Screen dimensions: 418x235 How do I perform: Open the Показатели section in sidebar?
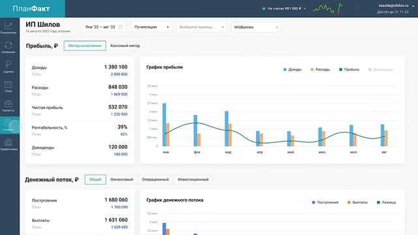coord(8,27)
